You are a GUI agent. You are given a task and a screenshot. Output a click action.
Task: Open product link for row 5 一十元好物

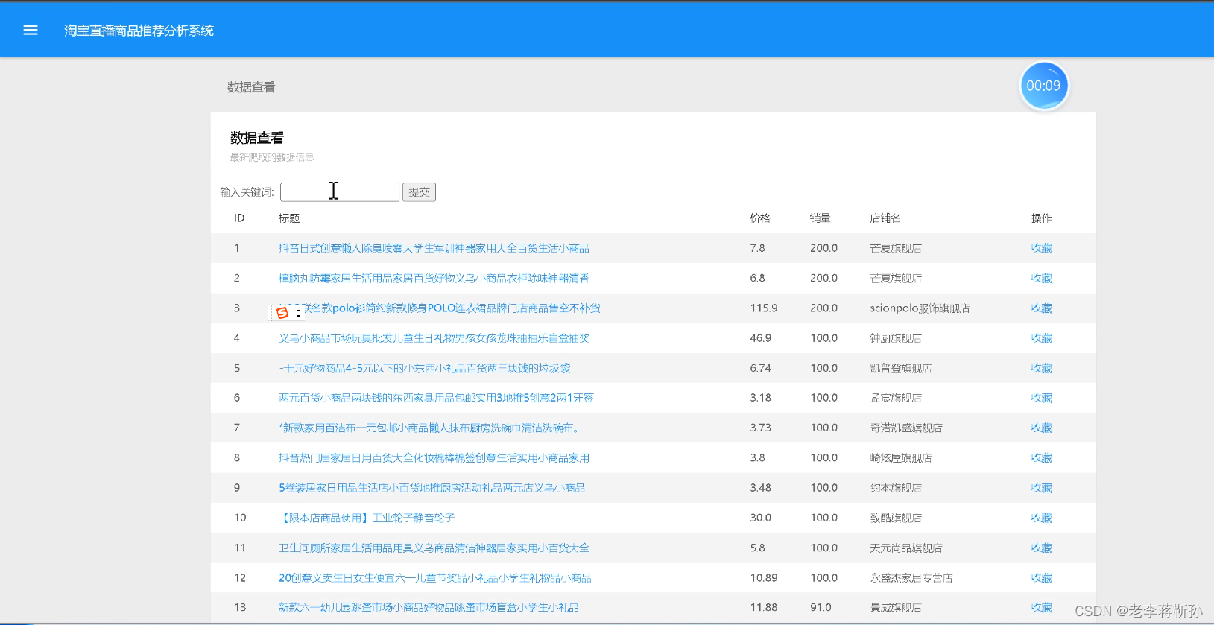coord(425,368)
